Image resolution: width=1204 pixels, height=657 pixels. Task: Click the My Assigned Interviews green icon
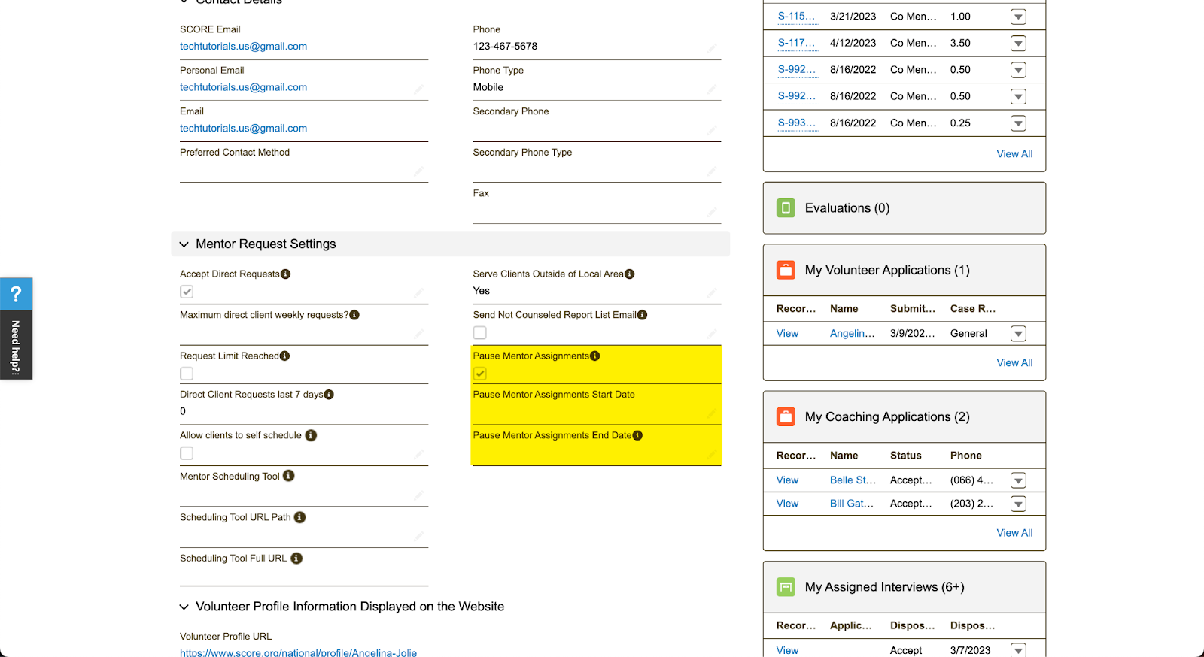786,587
